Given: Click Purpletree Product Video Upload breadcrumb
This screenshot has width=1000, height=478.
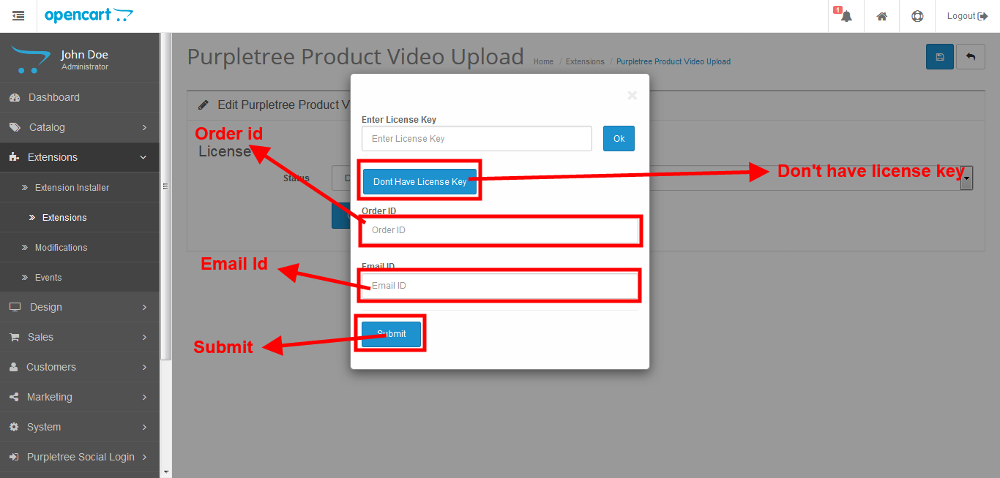Looking at the screenshot, I should (673, 61).
